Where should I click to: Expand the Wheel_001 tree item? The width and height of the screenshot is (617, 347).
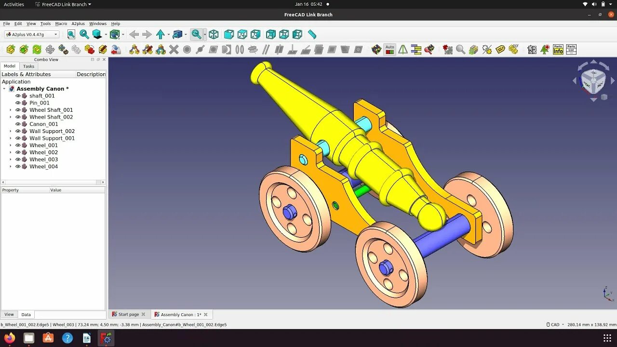pyautogui.click(x=11, y=145)
